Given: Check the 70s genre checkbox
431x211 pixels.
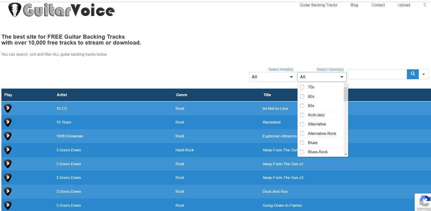Looking at the screenshot, I should (302, 87).
